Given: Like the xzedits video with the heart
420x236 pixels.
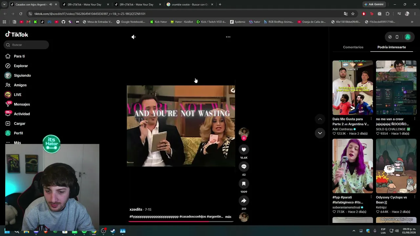Looking at the screenshot, I should pos(244,149).
